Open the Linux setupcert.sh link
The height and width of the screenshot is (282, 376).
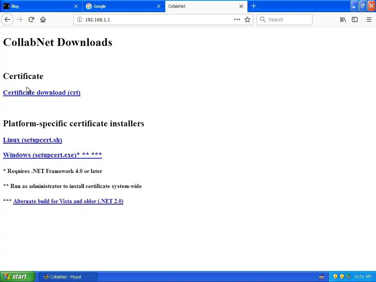32,140
